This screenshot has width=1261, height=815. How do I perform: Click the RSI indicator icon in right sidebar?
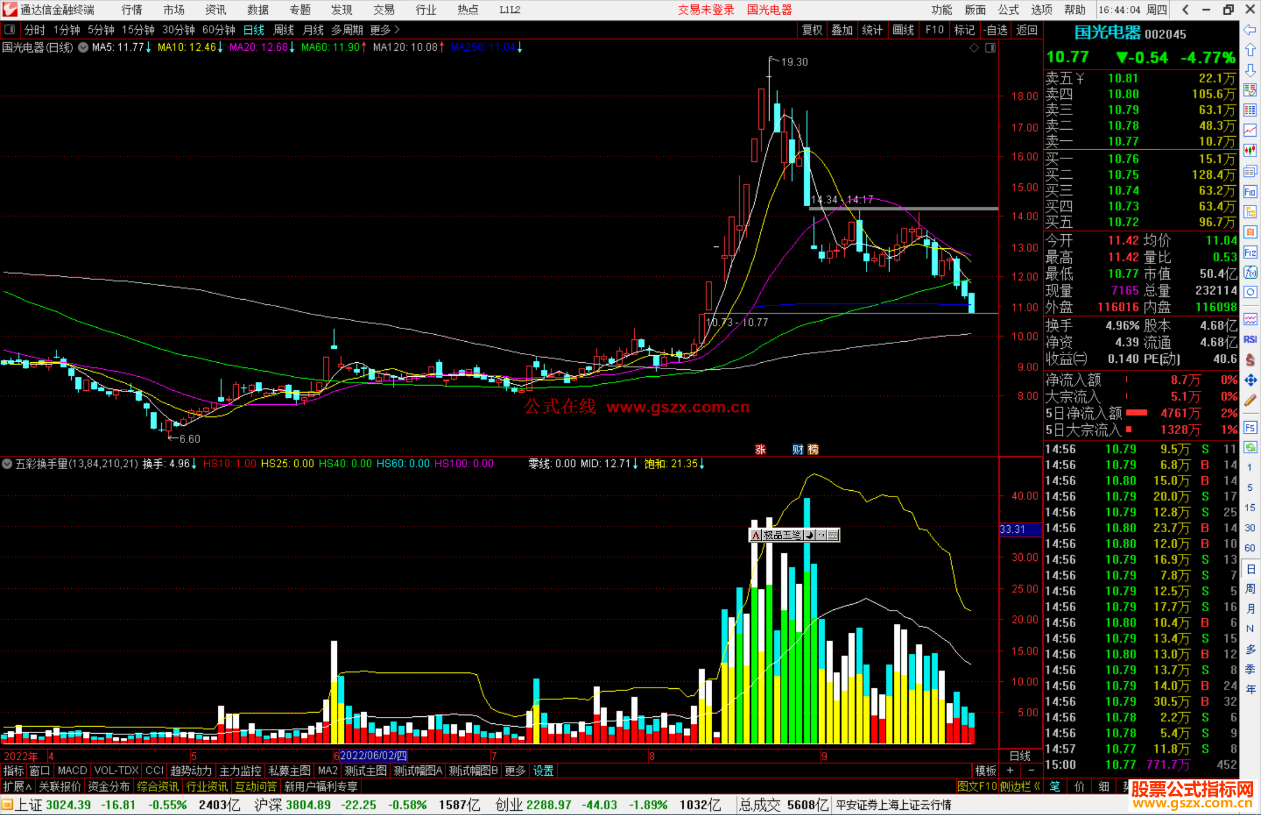click(x=1250, y=339)
